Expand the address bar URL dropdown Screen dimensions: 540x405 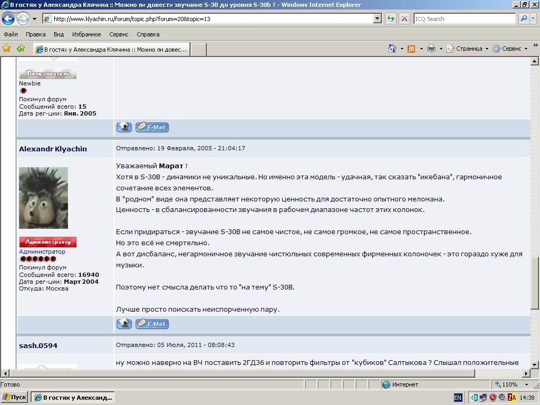click(x=378, y=19)
